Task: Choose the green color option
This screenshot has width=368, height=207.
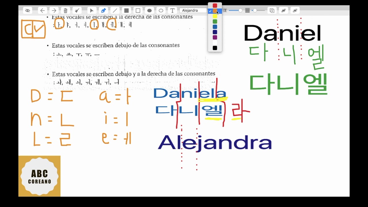Action: point(215,22)
